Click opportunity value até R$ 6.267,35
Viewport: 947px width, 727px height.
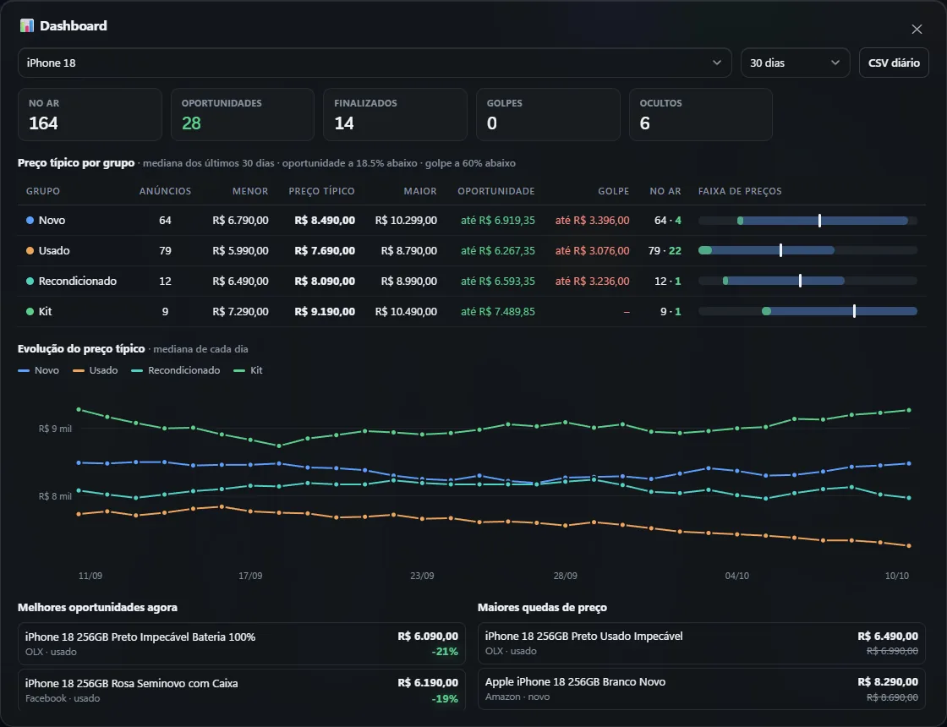498,250
